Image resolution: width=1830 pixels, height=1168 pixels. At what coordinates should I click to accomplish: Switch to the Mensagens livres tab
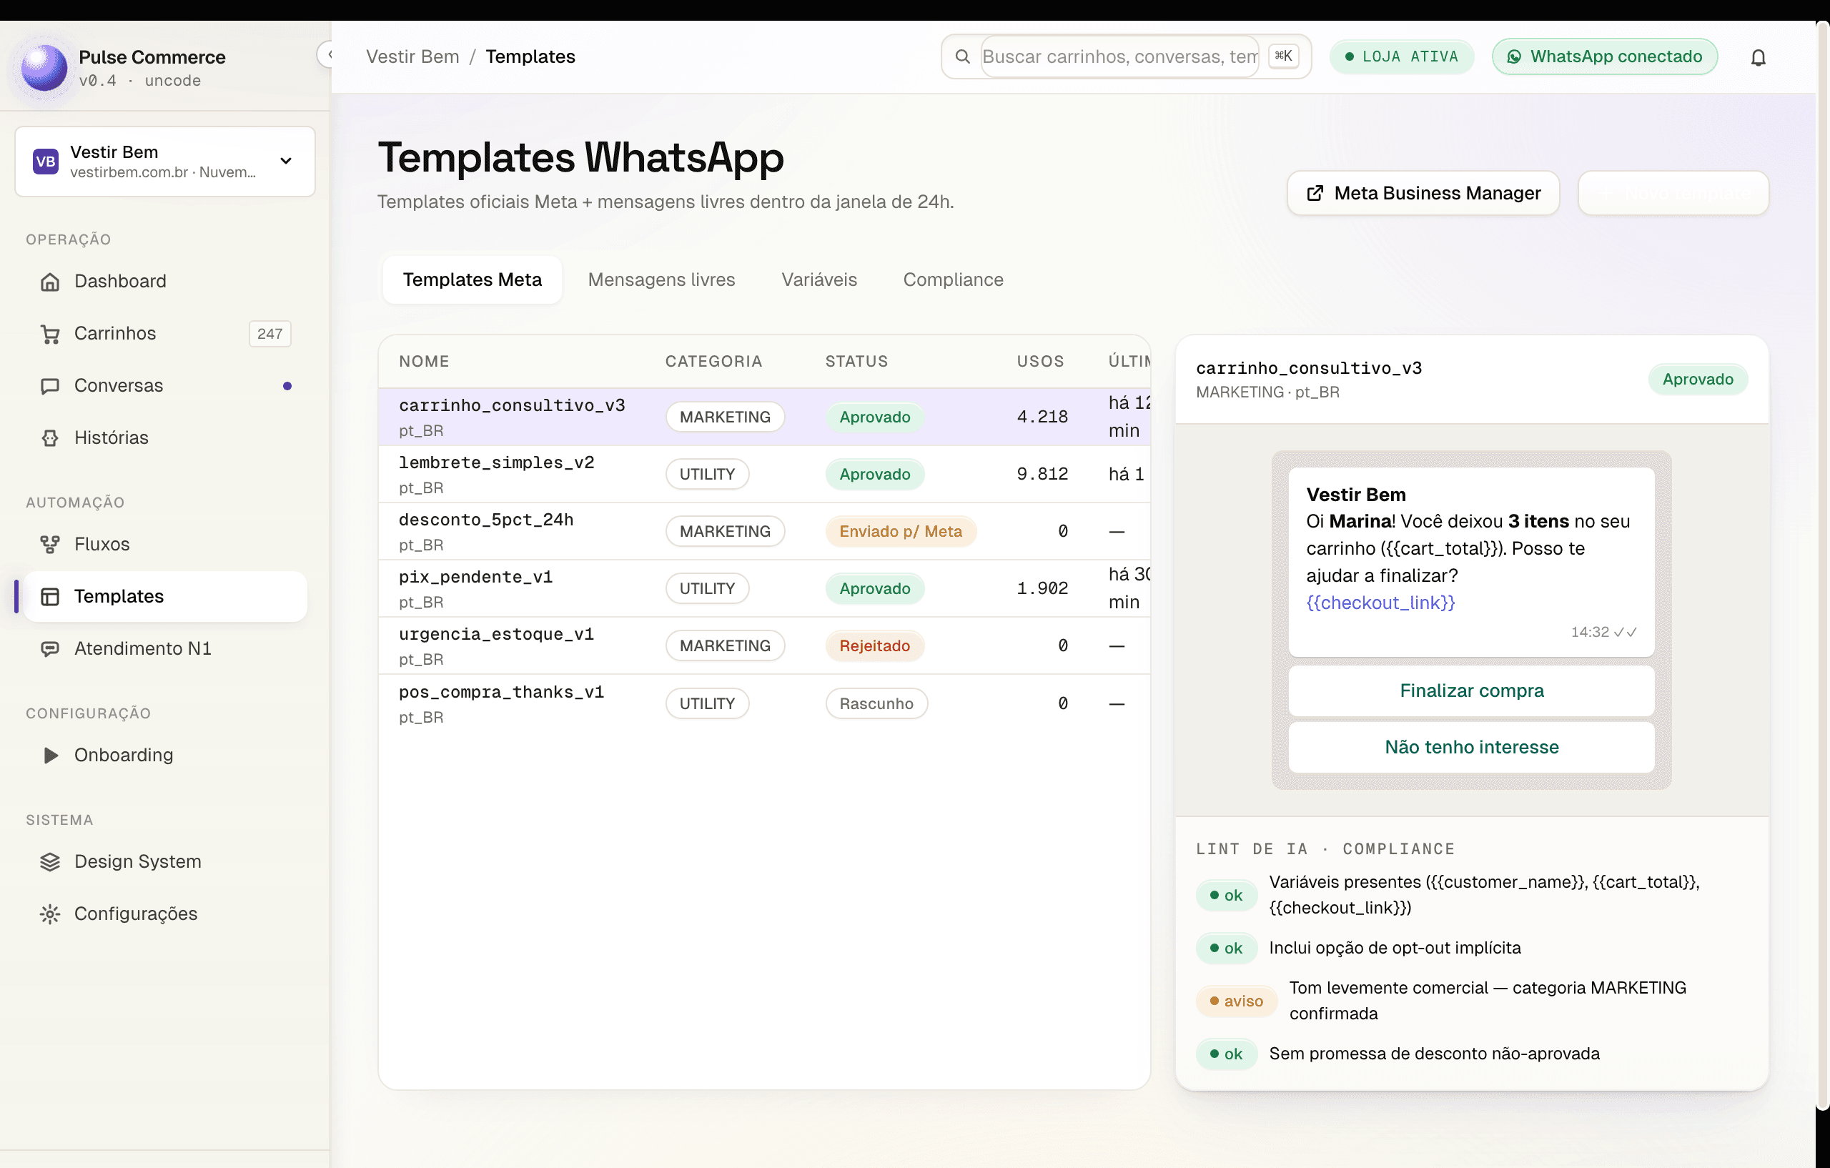point(661,279)
